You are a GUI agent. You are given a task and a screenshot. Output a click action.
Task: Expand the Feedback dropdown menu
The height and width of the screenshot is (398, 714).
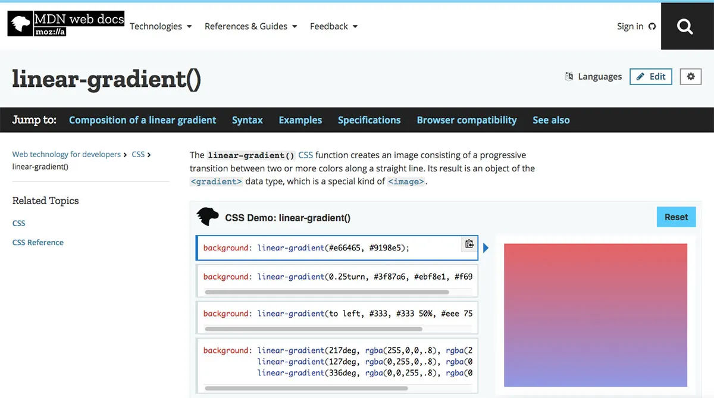click(334, 26)
